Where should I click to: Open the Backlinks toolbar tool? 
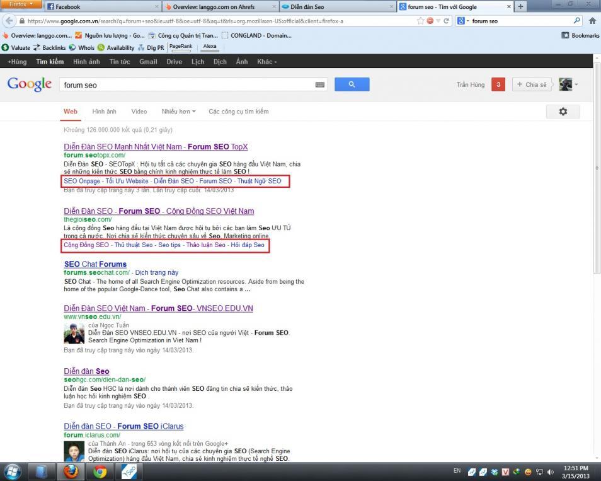49,47
